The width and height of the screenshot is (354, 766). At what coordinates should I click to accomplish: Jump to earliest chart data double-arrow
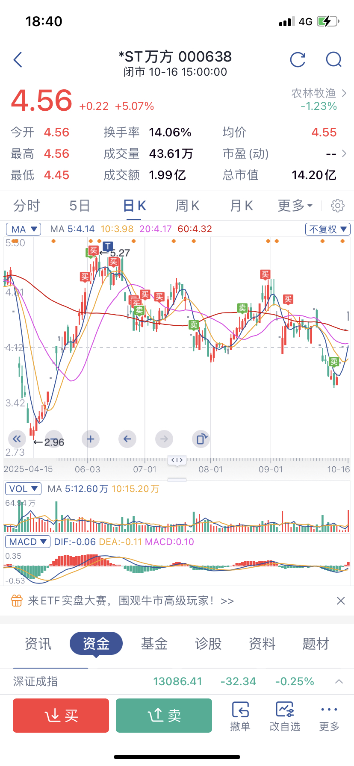17,439
